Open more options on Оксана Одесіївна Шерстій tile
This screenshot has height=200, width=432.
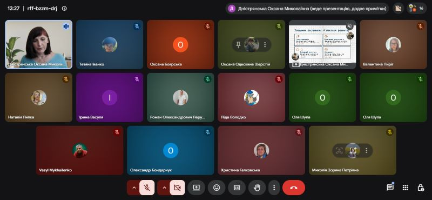265,44
